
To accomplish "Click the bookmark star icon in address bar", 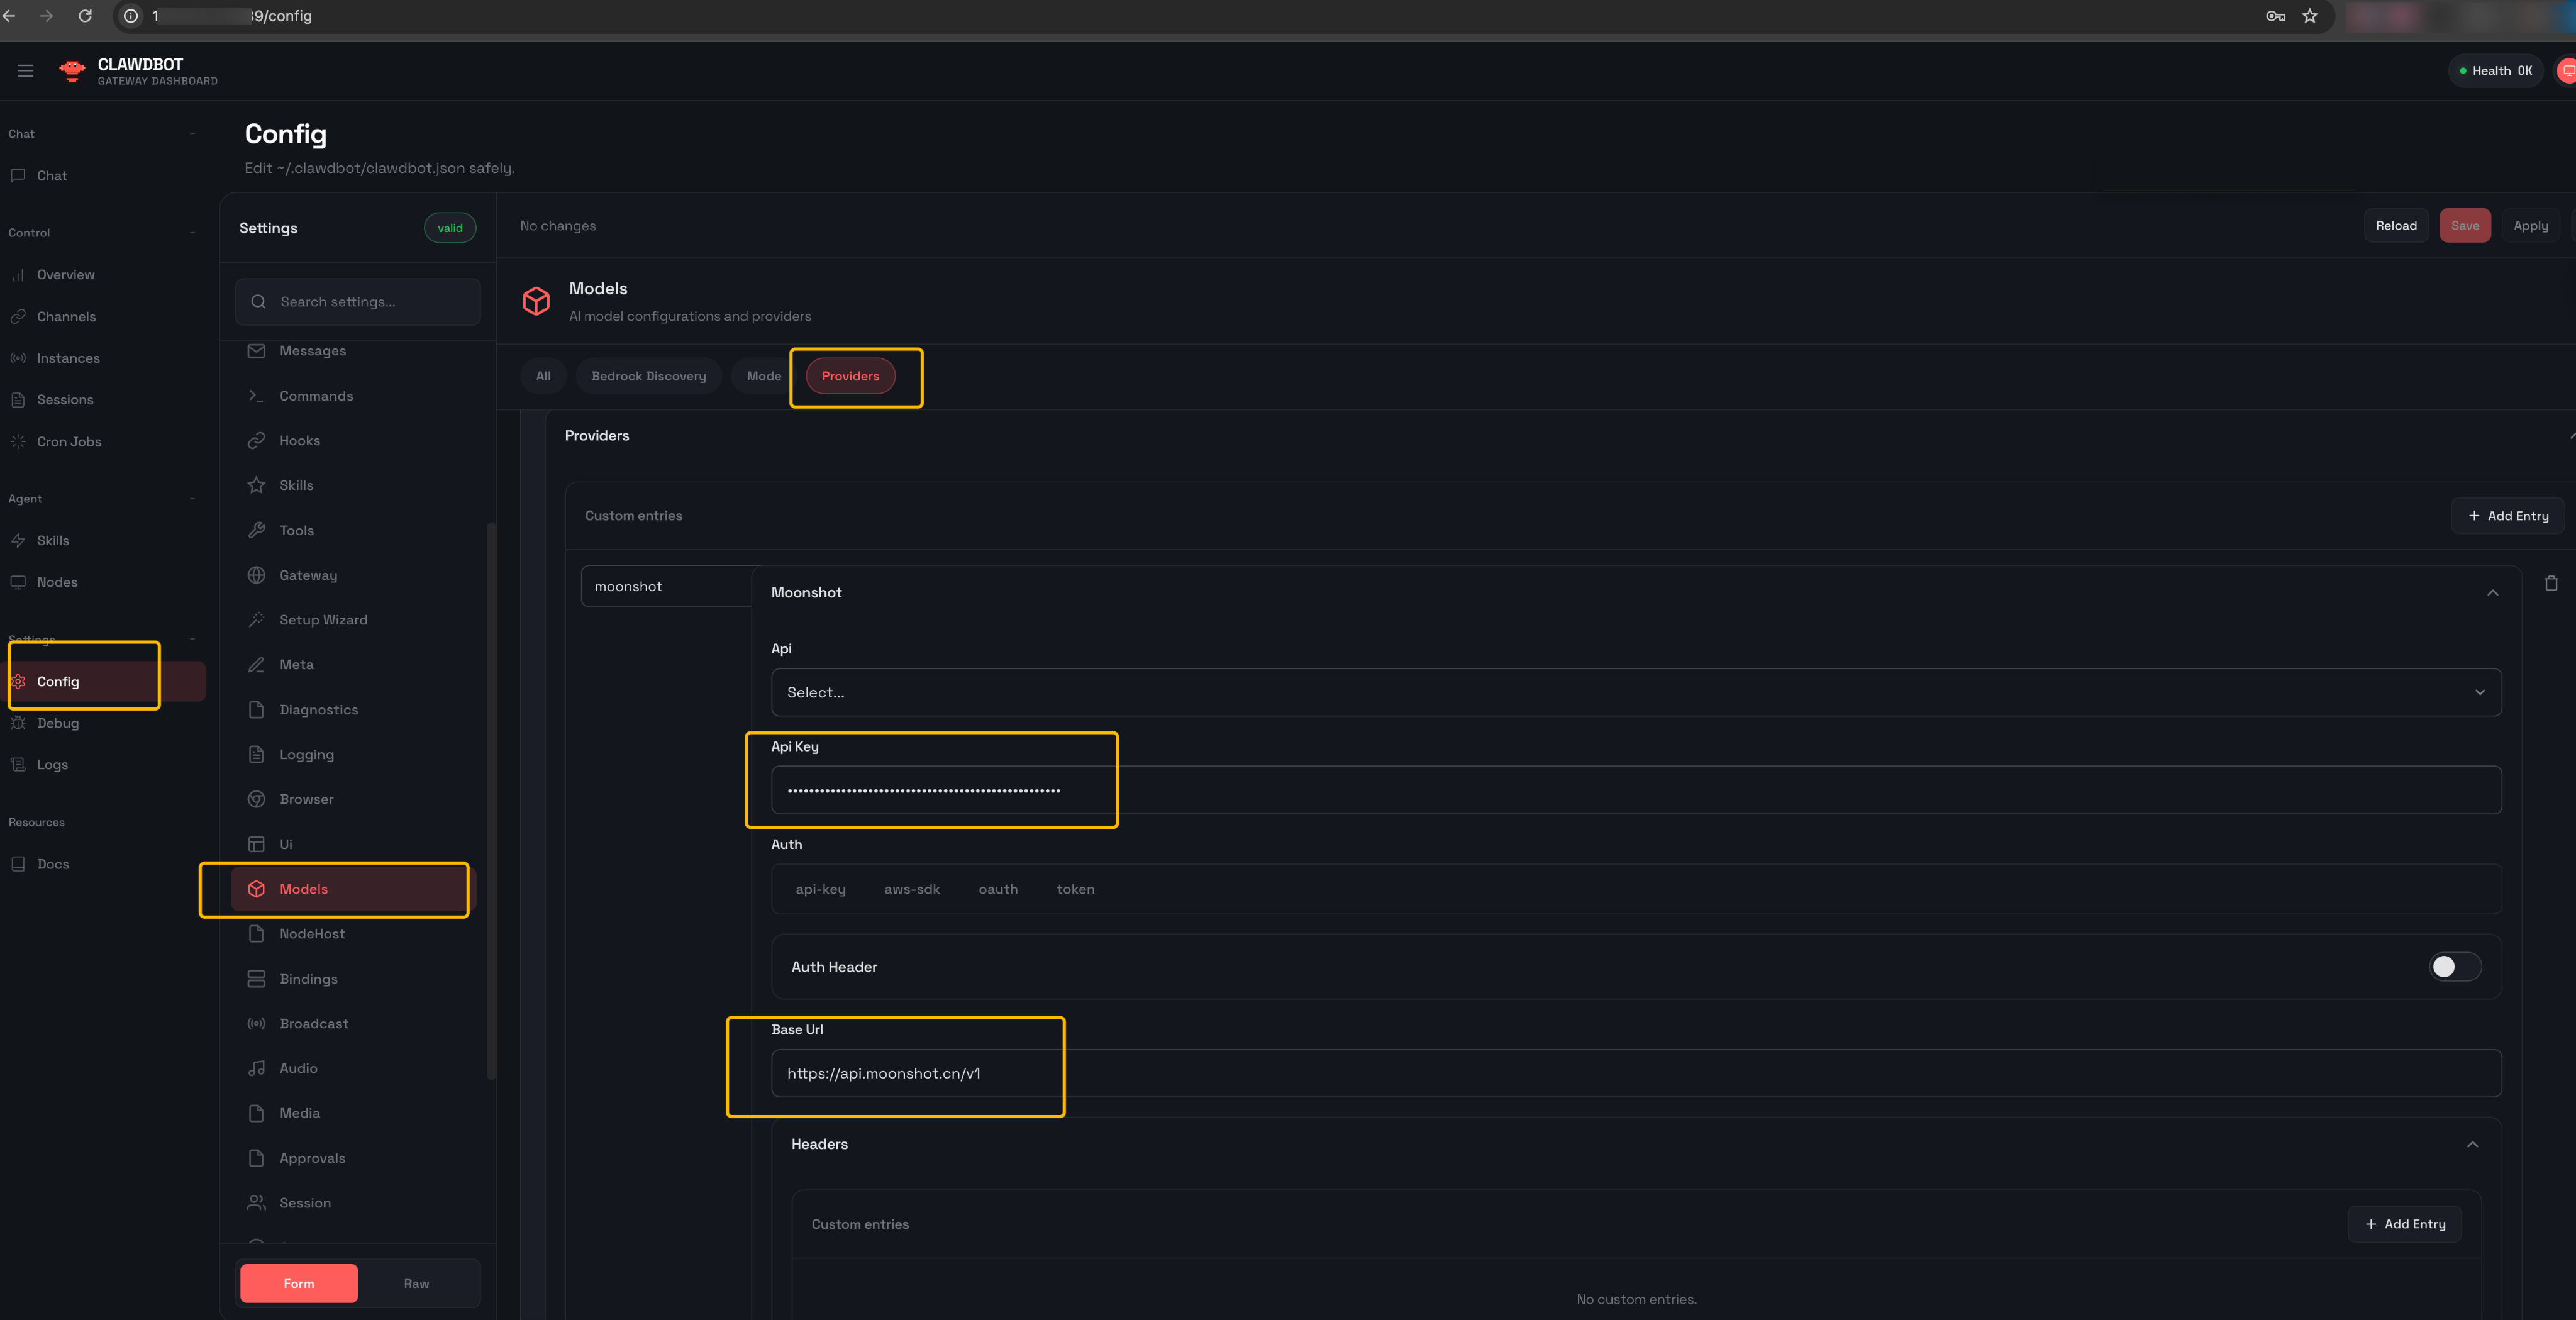I will point(2310,16).
